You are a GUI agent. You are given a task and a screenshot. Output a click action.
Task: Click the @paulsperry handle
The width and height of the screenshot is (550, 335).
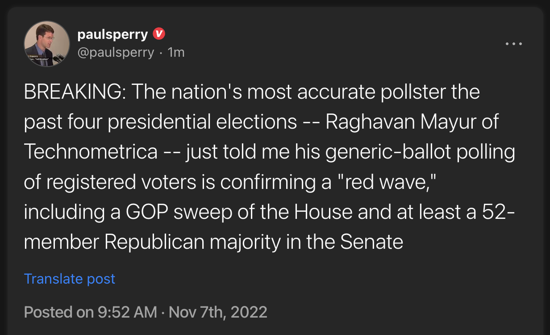(116, 52)
